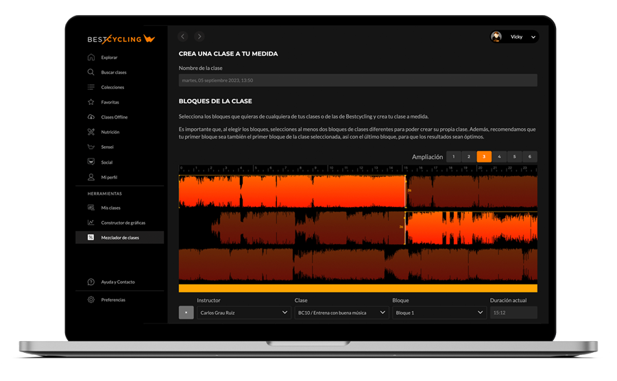Choose Ampliación zoom level 6

coord(529,157)
